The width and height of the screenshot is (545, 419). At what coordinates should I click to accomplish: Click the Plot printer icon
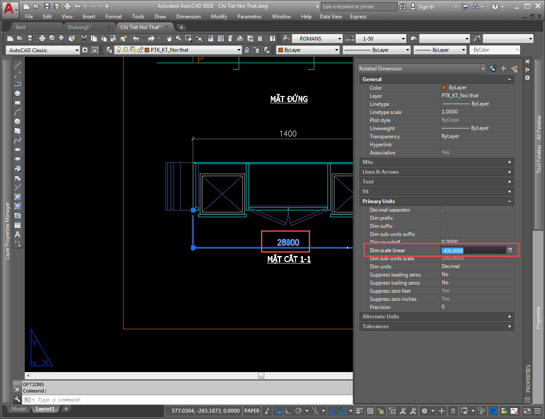42,38
